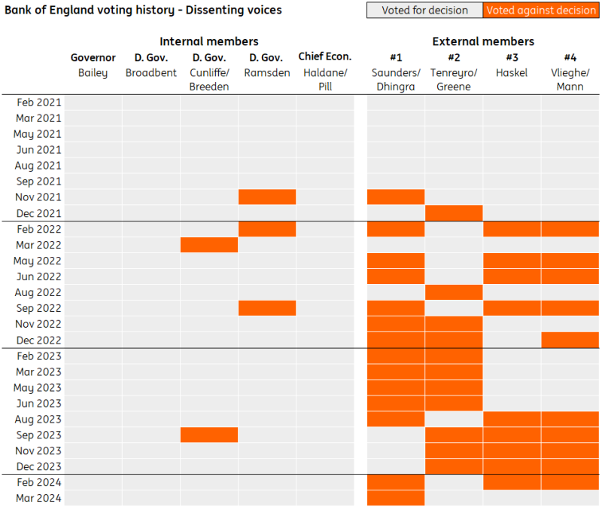602x510 pixels.
Task: Click Saunders/Dhingra's orange cell for Mar 2024
Action: point(396,498)
